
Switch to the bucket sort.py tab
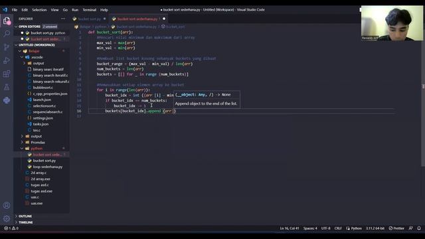(x=89, y=19)
